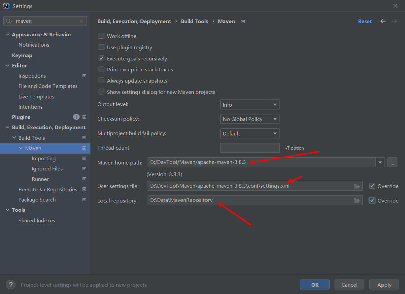Open the Output level dropdown
The image size is (405, 294).
click(x=250, y=105)
